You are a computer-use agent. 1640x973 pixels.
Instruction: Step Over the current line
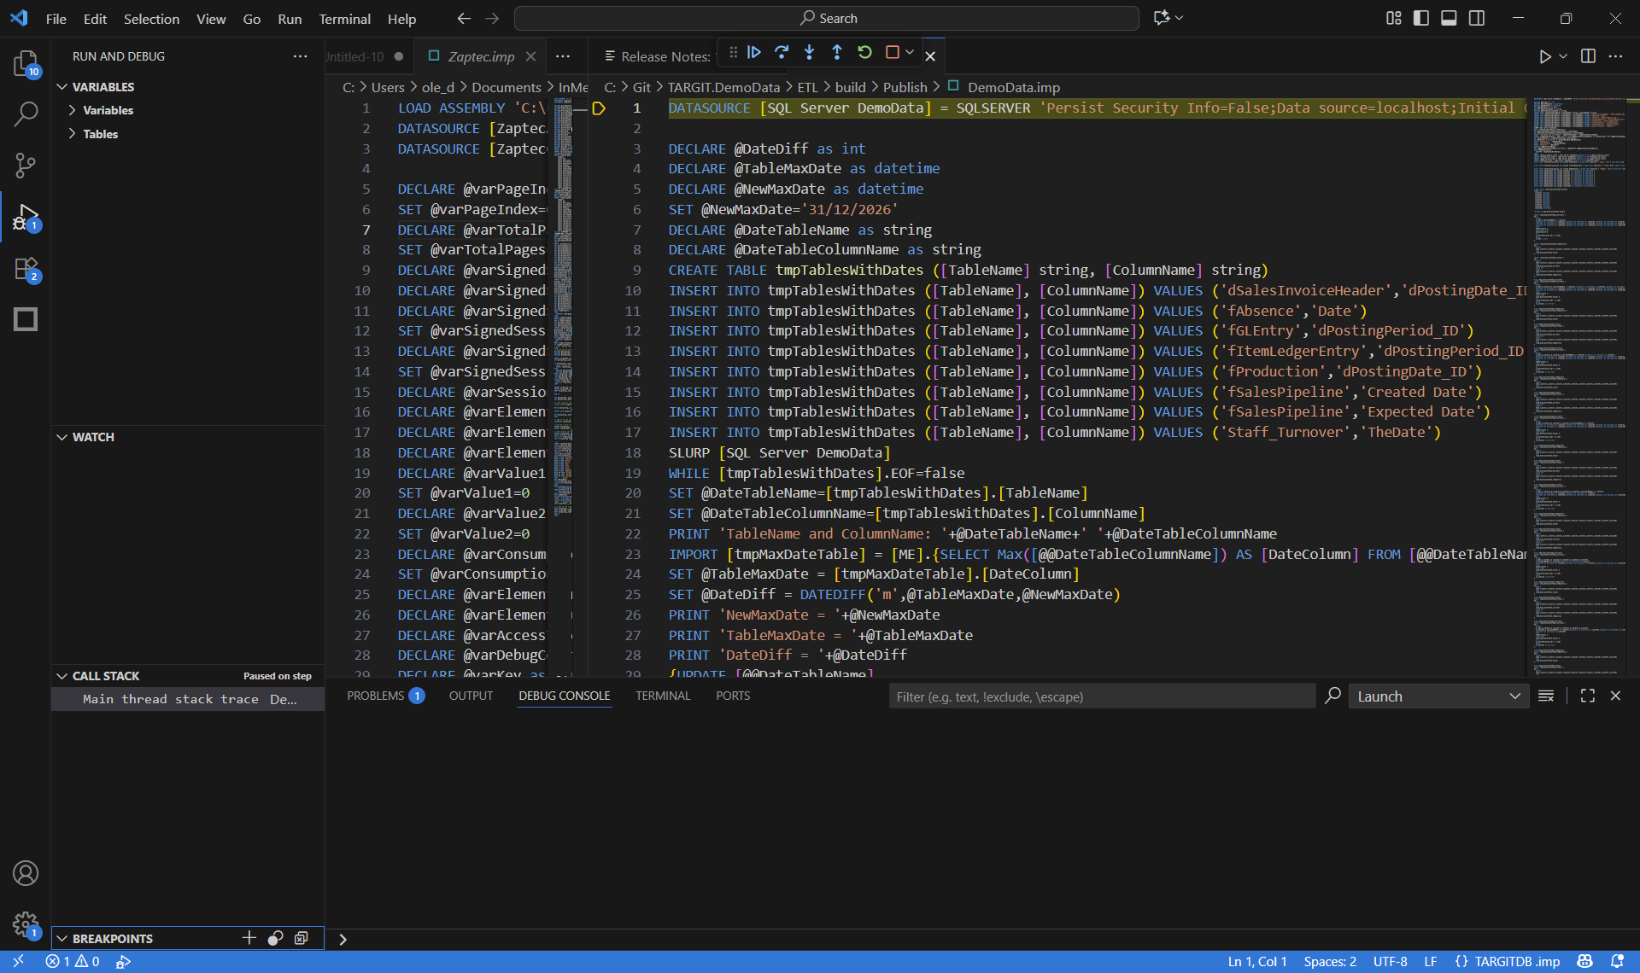click(x=782, y=52)
